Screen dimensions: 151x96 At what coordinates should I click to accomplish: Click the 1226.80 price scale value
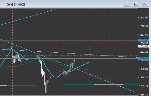click(x=143, y=69)
